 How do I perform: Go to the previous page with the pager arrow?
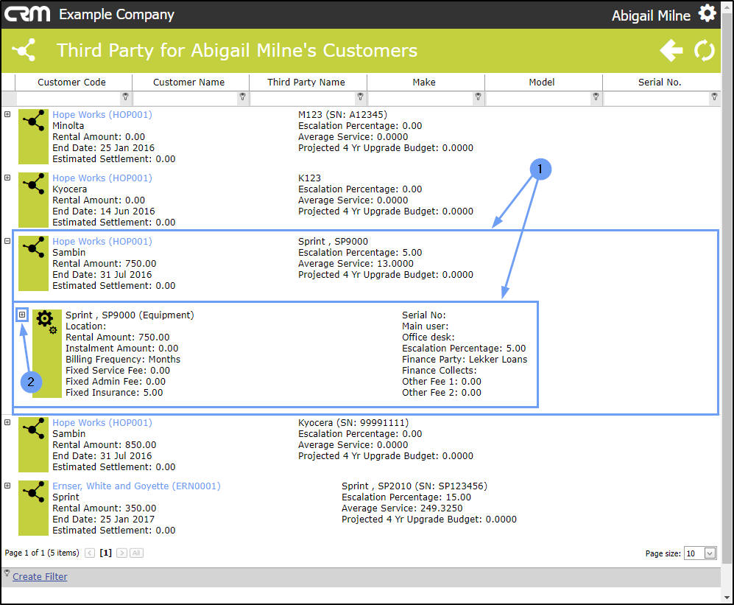pos(90,553)
